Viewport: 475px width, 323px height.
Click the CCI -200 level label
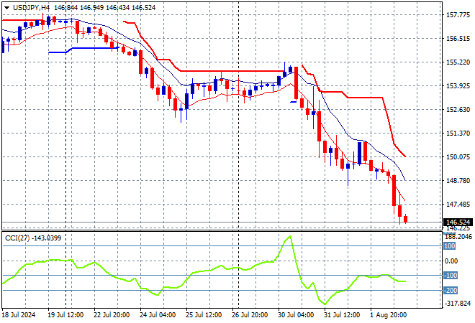(x=452, y=291)
